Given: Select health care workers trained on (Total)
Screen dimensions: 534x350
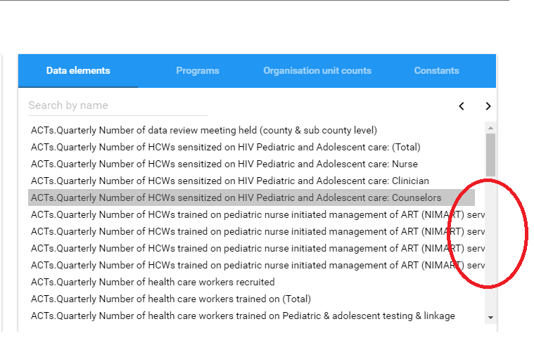Looking at the screenshot, I should click(x=170, y=299).
